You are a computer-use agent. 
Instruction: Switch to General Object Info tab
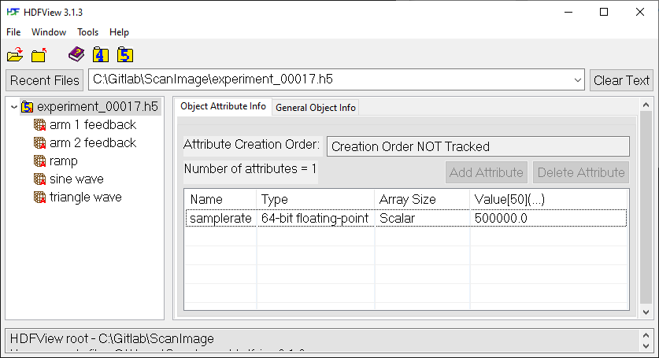click(x=316, y=108)
